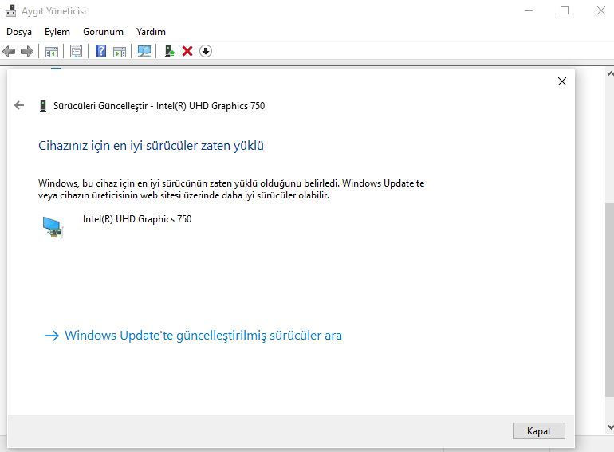This screenshot has width=614, height=452.
Task: Open the blue Help question-mark icon
Action: 100,51
